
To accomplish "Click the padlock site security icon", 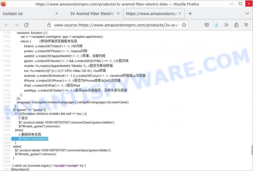I will click(49, 25).
